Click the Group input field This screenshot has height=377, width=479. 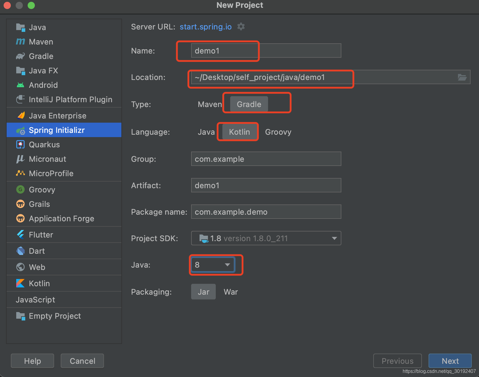pyautogui.click(x=266, y=159)
